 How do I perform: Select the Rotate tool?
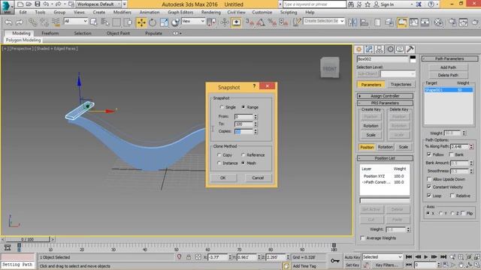(x=153, y=22)
